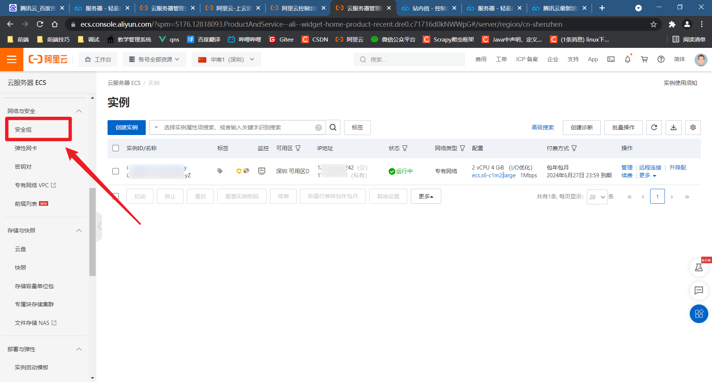Collapse 存储与快照 section
The height and width of the screenshot is (382, 712).
point(79,231)
